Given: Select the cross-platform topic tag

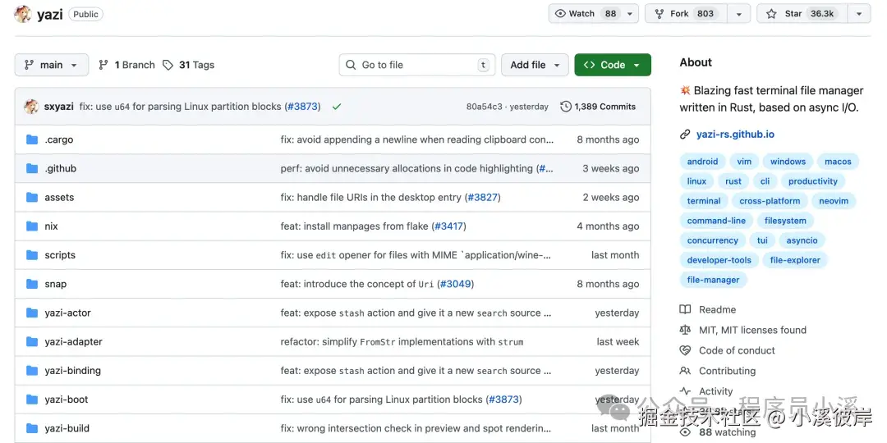Looking at the screenshot, I should pyautogui.click(x=770, y=201).
